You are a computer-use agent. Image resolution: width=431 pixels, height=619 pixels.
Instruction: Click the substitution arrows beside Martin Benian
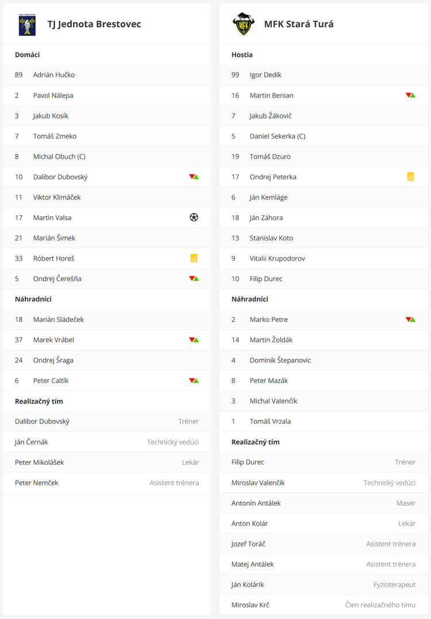coord(410,95)
